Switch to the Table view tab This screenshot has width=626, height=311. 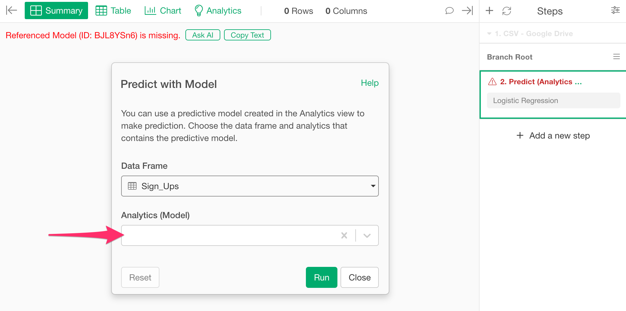(113, 10)
